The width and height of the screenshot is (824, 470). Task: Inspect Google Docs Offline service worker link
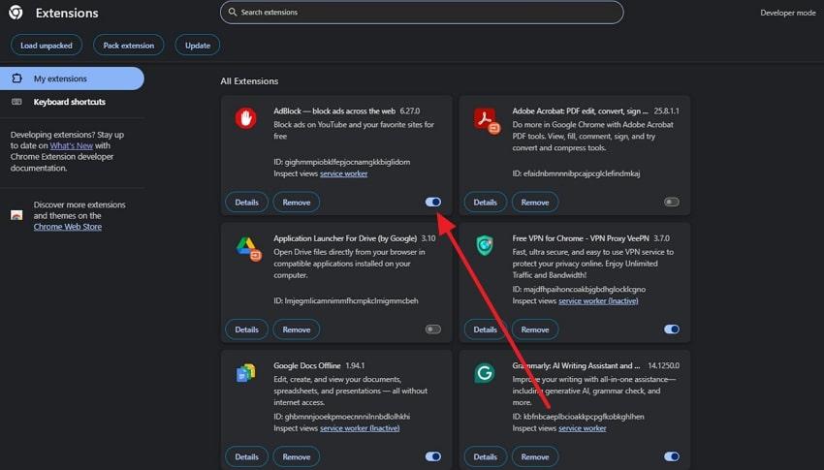[360, 428]
